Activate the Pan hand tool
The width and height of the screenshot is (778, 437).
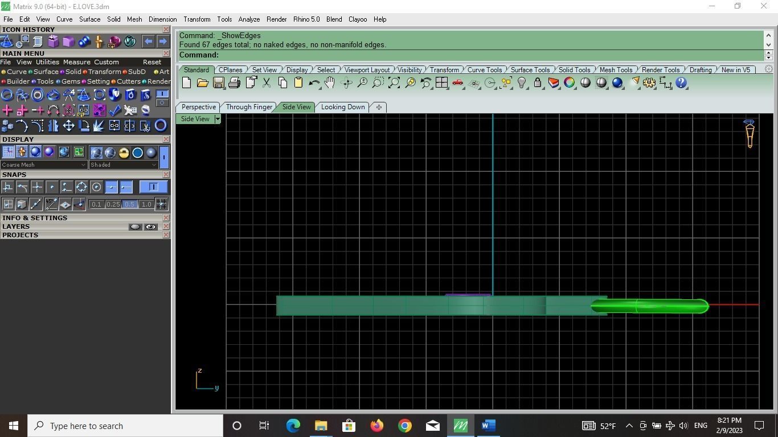[x=330, y=83]
